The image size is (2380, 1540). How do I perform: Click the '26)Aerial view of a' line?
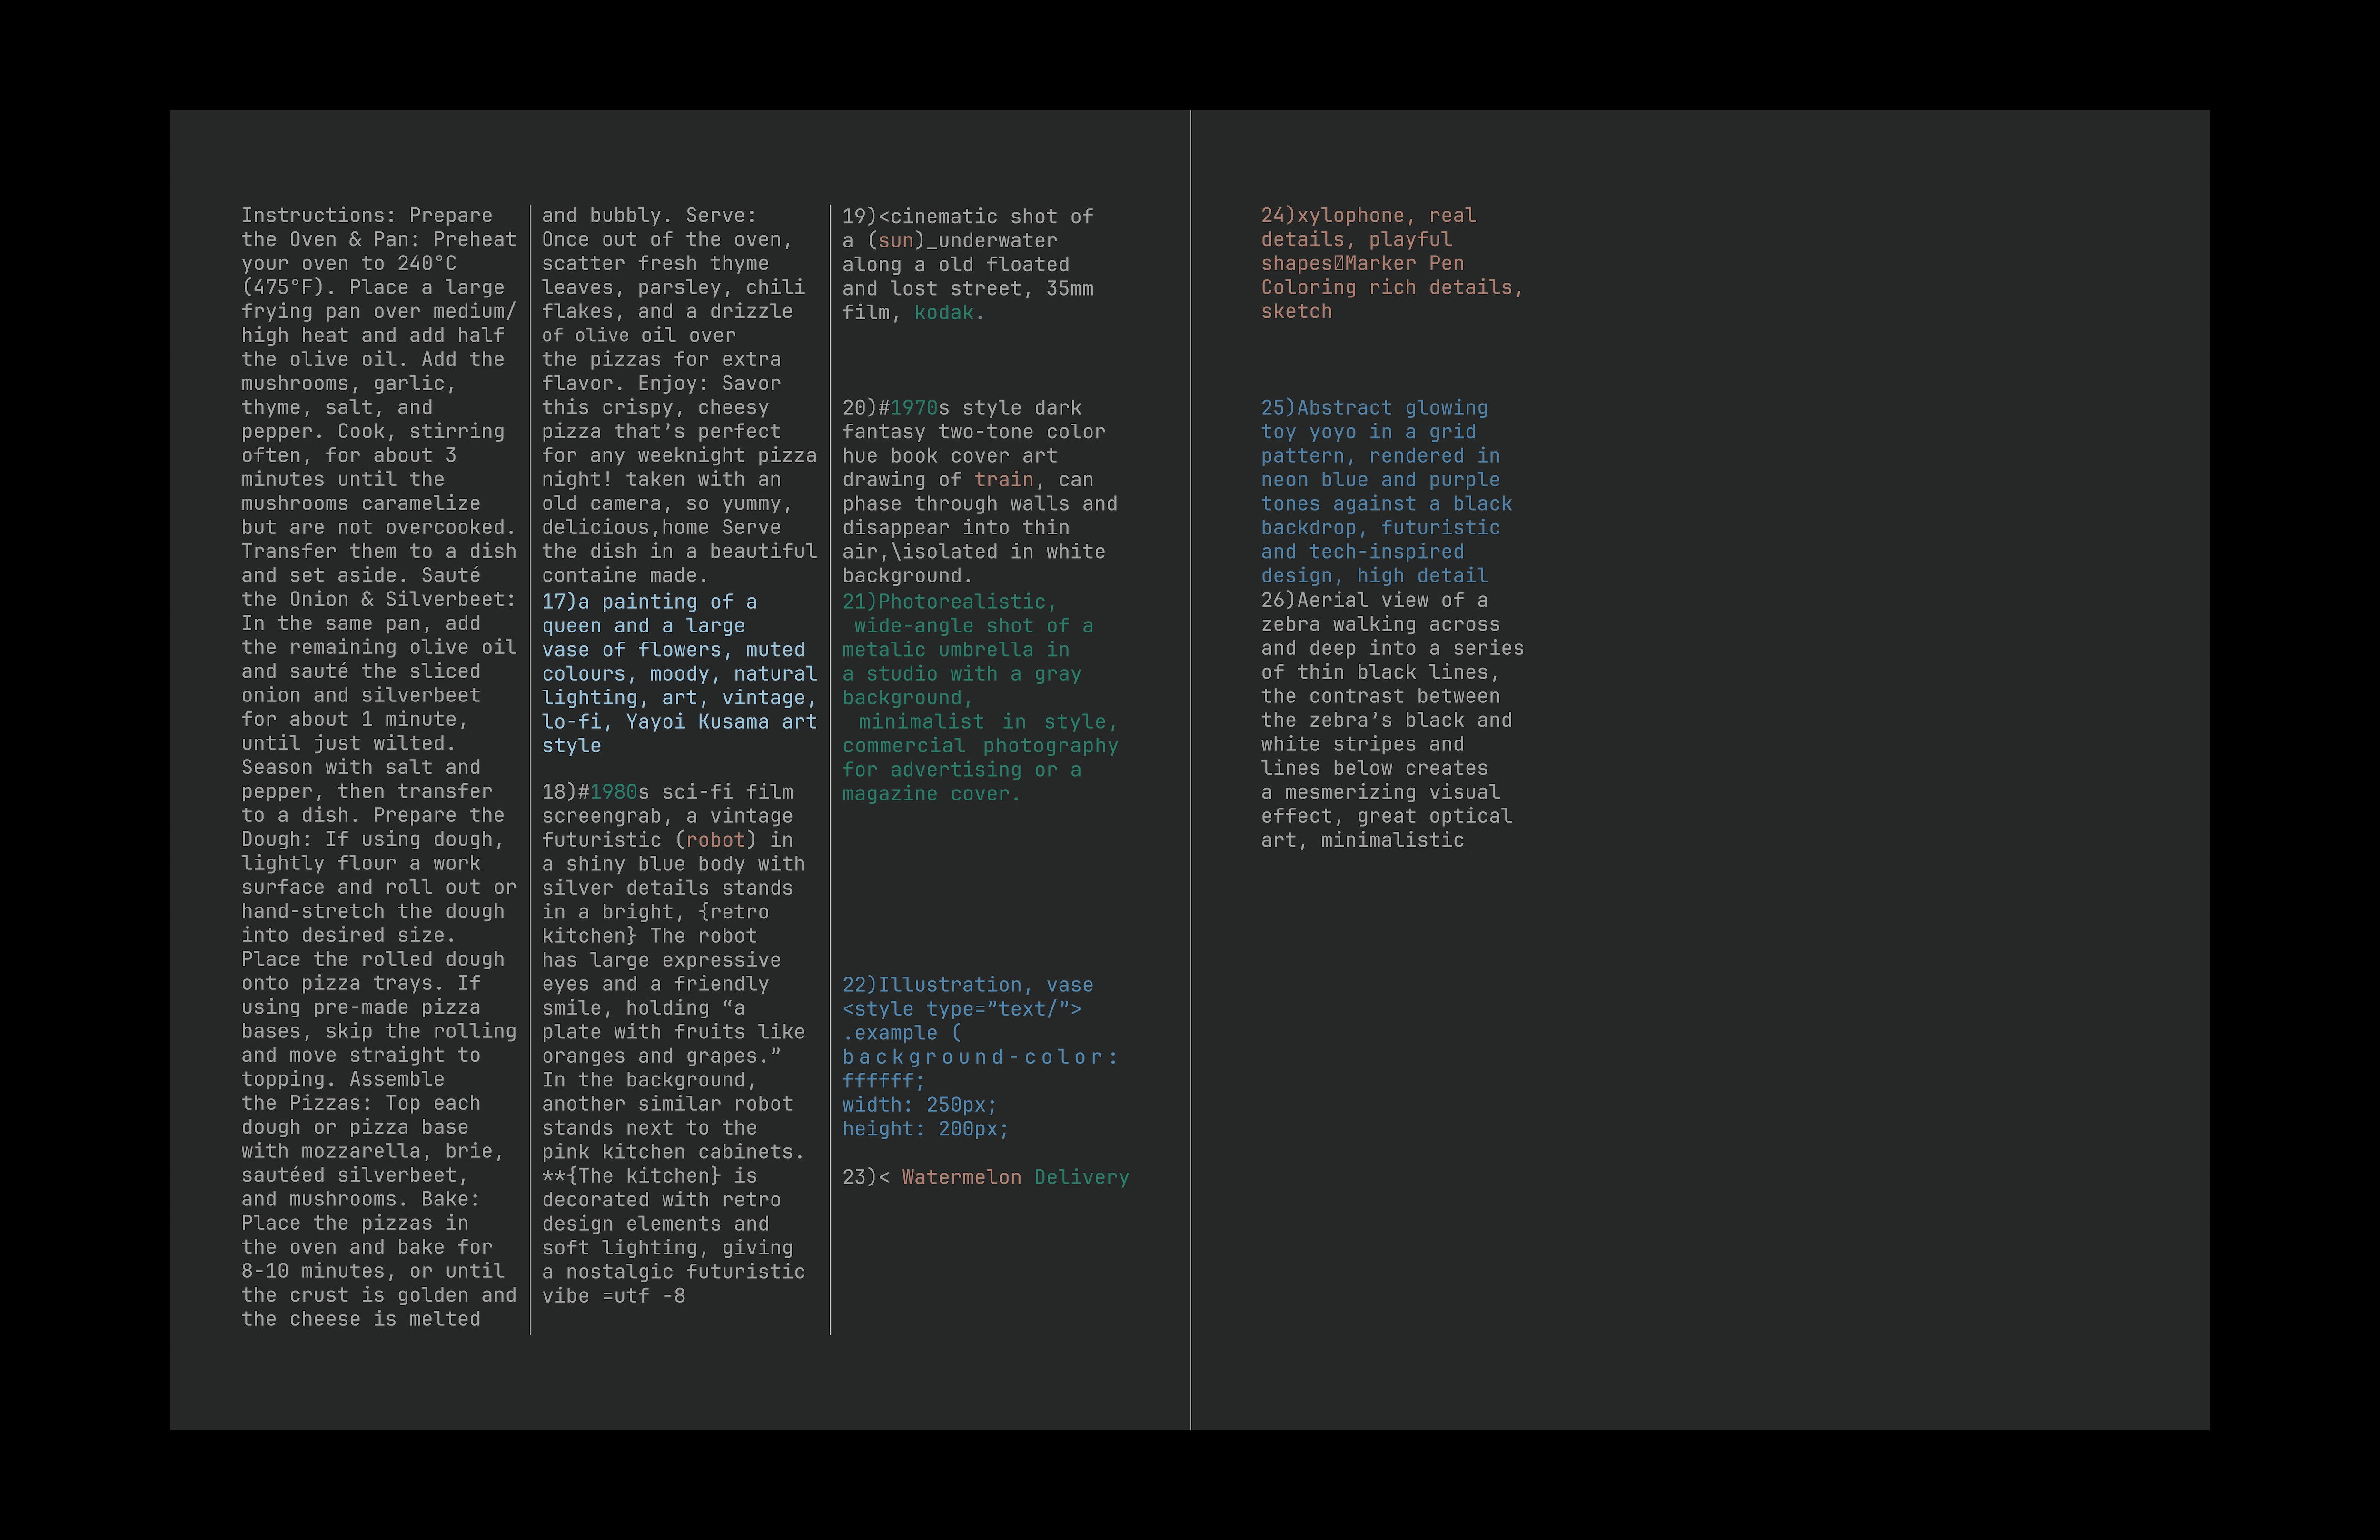(1374, 600)
